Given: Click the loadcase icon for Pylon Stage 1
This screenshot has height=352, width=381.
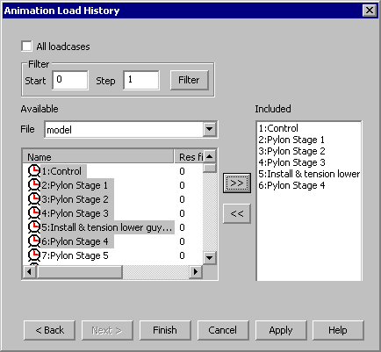Looking at the screenshot, I should (x=34, y=185).
